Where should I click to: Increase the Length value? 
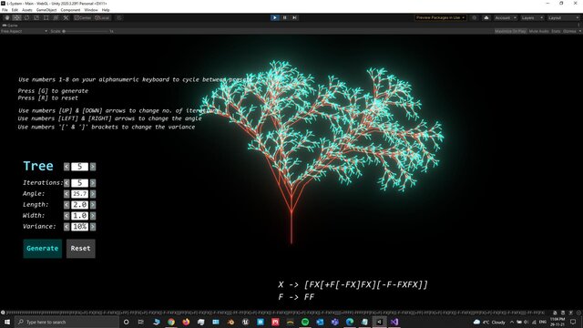(x=93, y=205)
